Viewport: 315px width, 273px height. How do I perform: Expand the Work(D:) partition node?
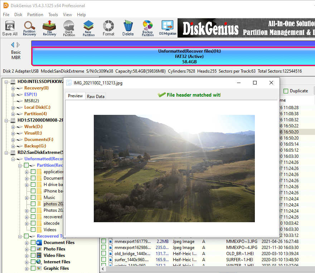(x=13, y=127)
